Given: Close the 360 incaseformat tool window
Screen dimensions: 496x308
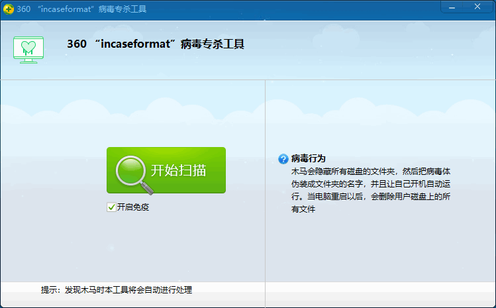Looking at the screenshot, I should click(477, 7).
